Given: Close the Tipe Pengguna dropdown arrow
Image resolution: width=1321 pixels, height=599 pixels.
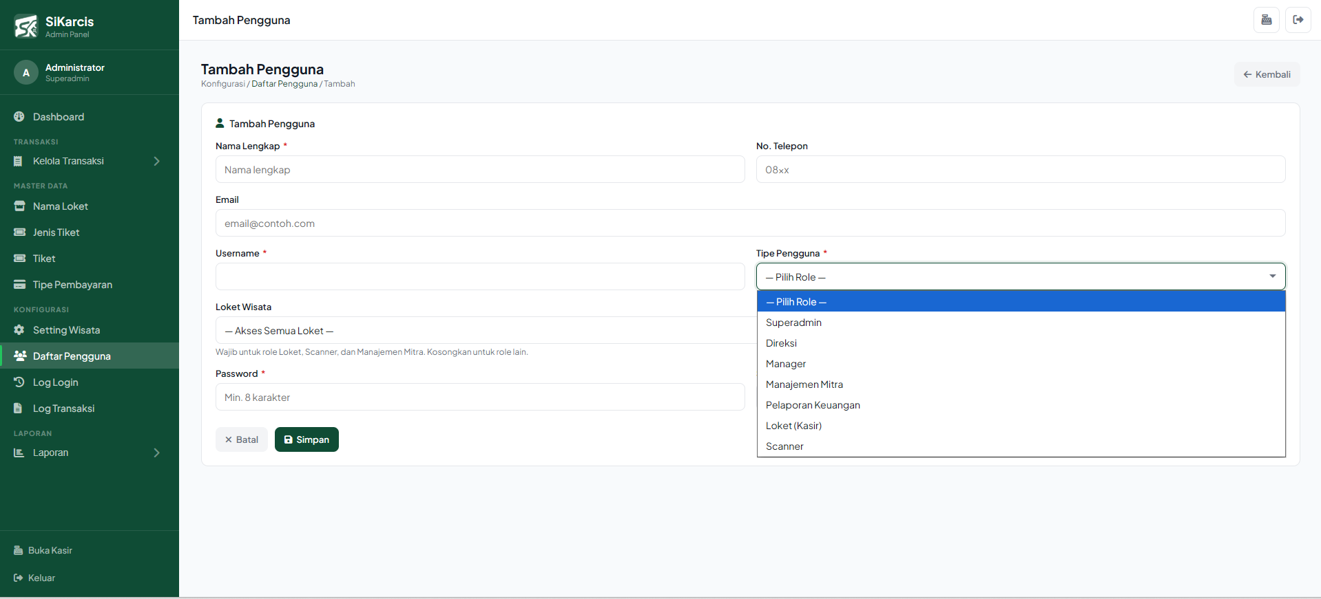Looking at the screenshot, I should [1273, 276].
